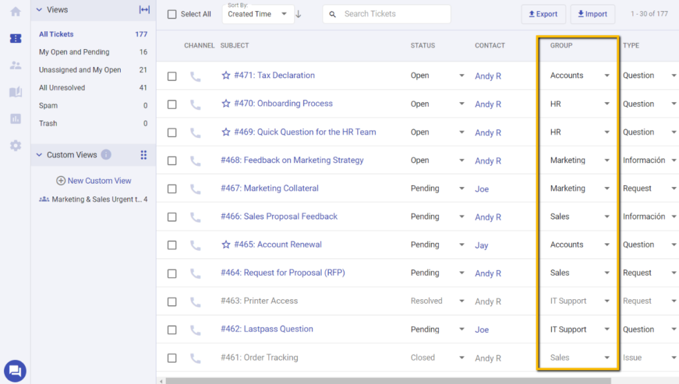This screenshot has width=679, height=384.
Task: Open contact Jay on ticket #465
Action: [481, 245]
